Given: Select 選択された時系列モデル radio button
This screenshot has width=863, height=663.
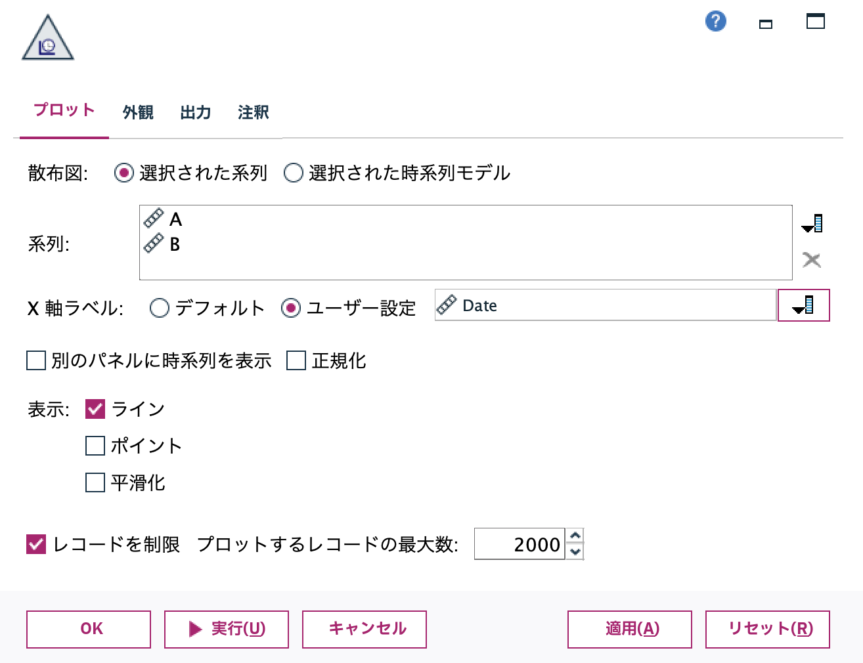Looking at the screenshot, I should (294, 173).
